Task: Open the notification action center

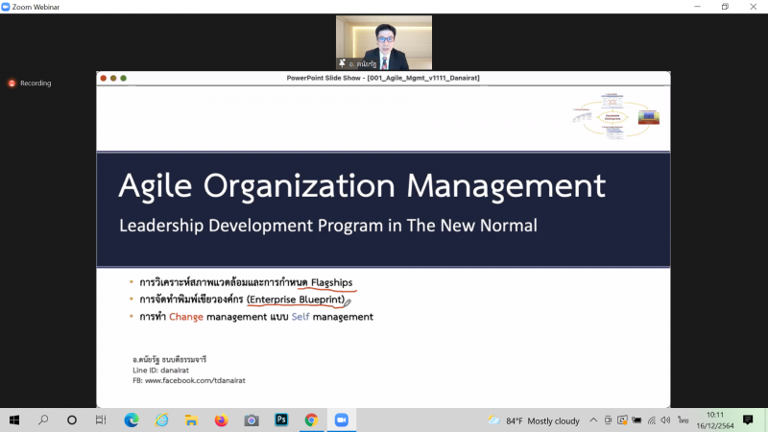Action: pos(748,420)
